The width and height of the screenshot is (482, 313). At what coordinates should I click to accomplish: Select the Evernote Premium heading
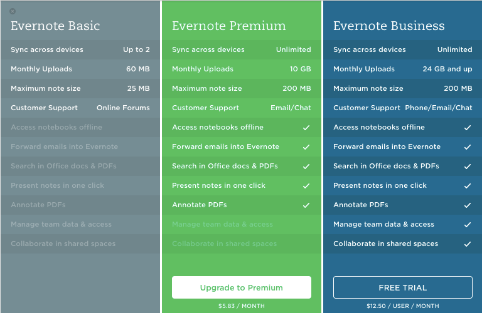click(229, 26)
